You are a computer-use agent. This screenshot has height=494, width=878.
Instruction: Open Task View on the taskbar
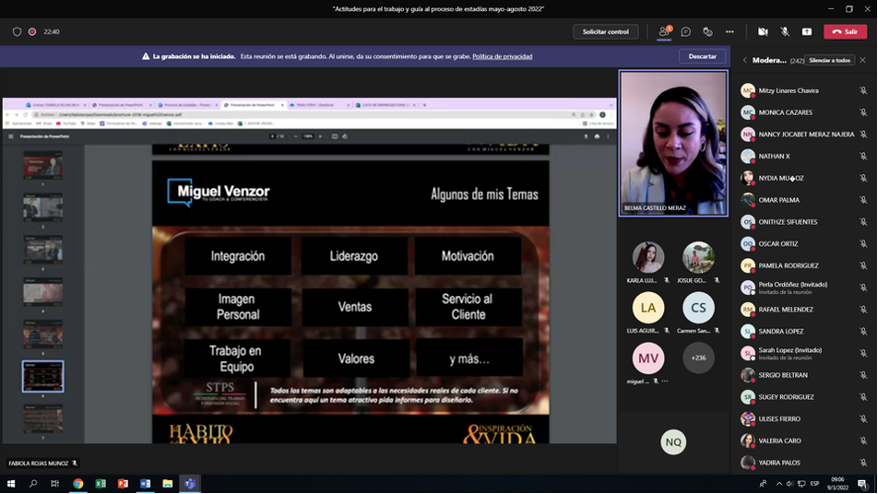(54, 484)
